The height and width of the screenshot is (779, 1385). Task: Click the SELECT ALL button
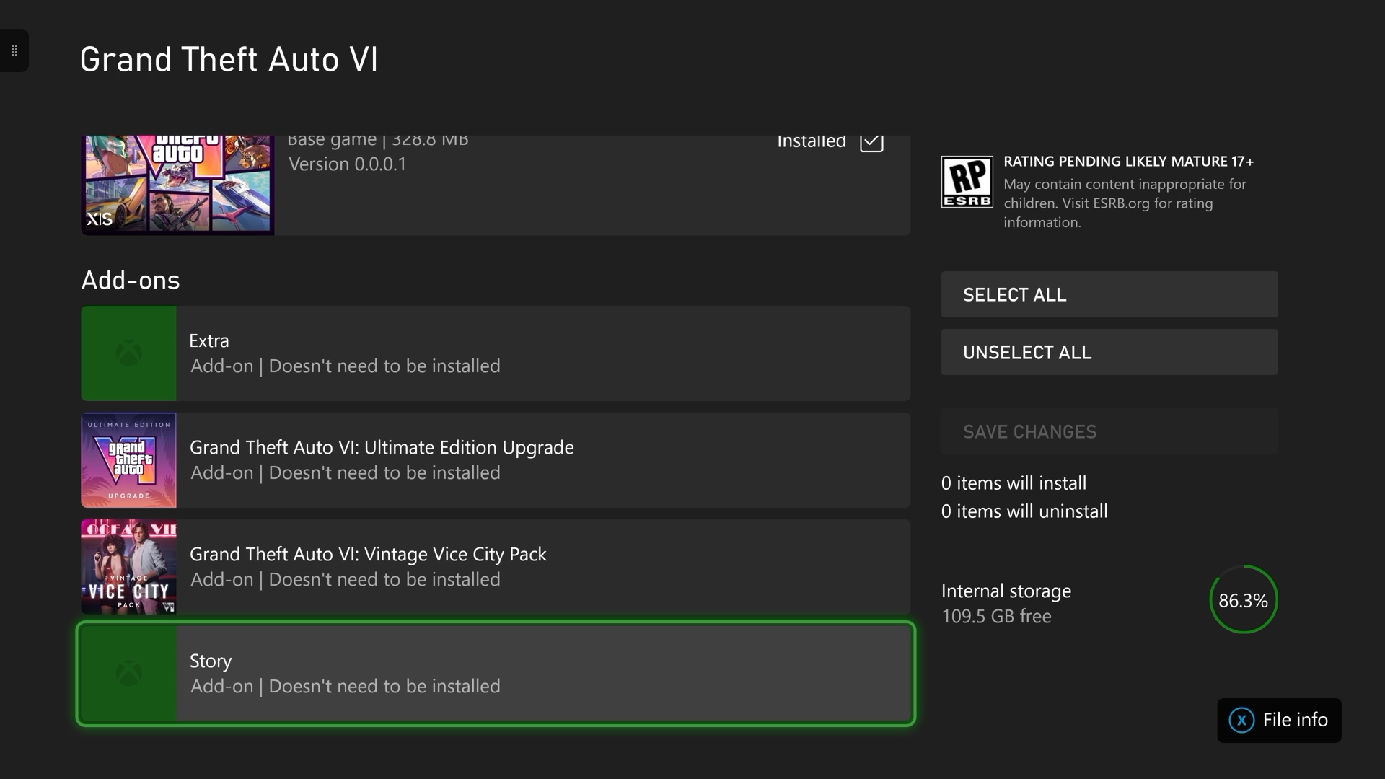[x=1109, y=294]
